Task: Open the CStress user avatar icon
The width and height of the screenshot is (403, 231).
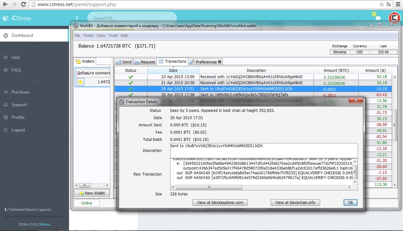Action: 394,18
